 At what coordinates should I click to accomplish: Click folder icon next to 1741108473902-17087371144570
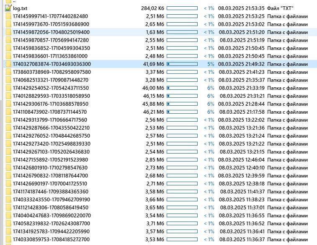coord(8,112)
